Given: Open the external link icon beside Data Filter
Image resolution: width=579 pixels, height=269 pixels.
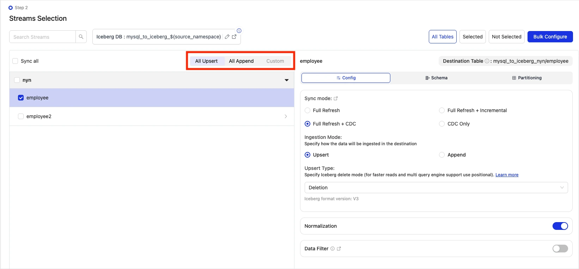Looking at the screenshot, I should 339,249.
